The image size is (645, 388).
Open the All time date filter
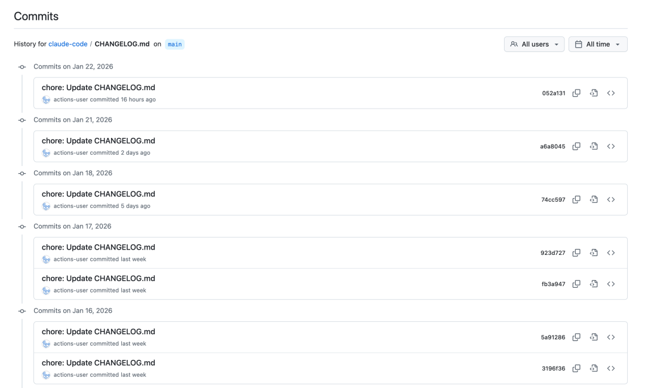click(598, 44)
